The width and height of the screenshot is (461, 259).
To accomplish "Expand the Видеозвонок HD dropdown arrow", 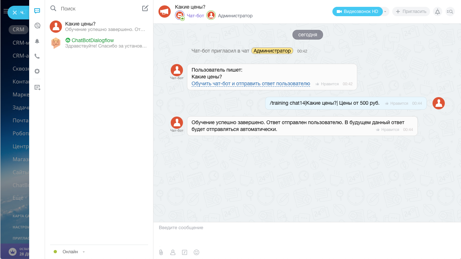I will 385,12.
